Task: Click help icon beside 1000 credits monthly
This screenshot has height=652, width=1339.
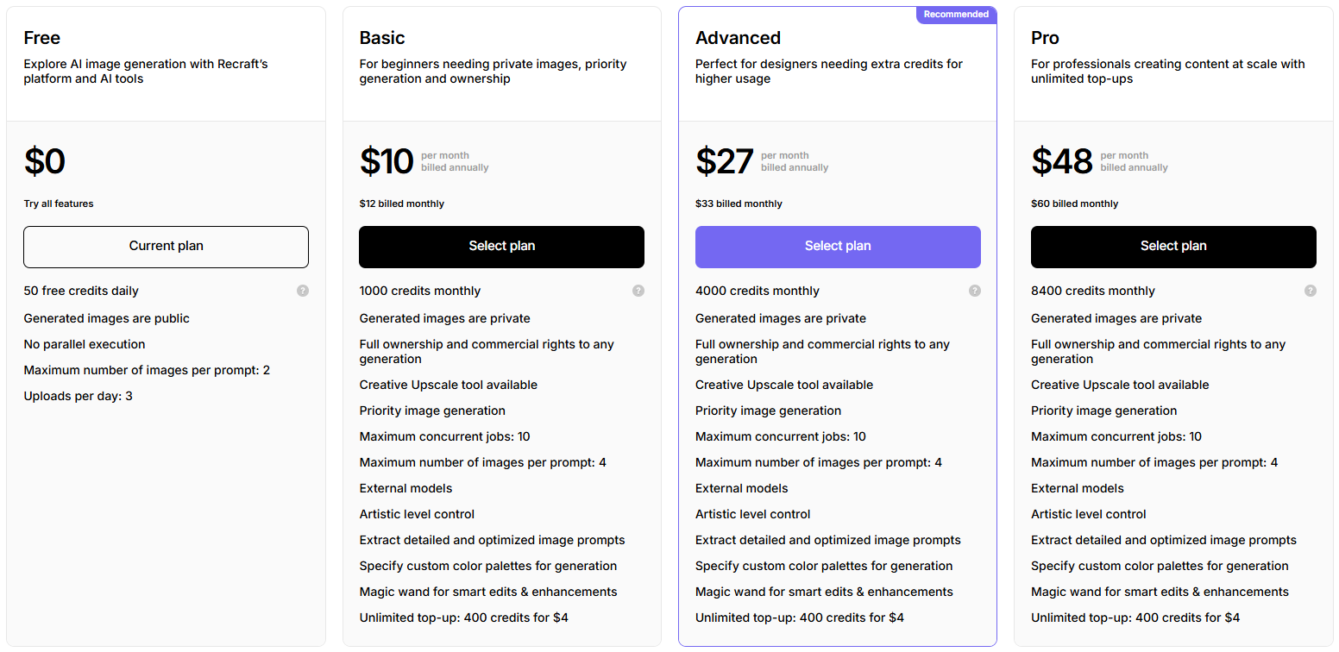Action: click(x=638, y=291)
